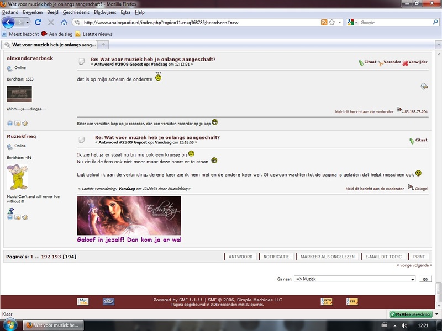Bookmark this page with the star icon

[332, 23]
